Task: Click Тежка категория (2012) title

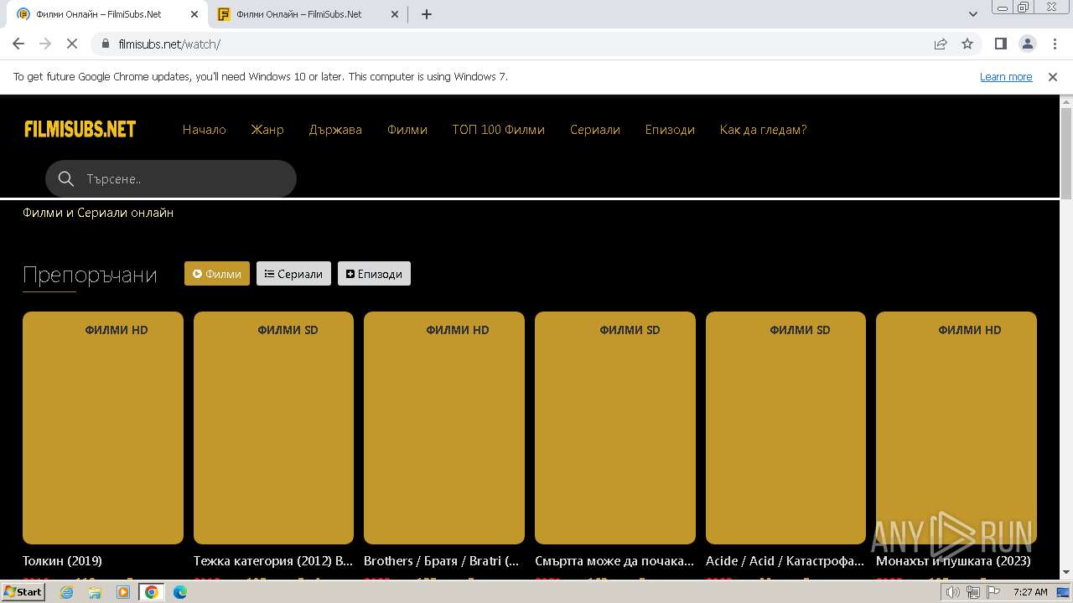Action: (273, 561)
